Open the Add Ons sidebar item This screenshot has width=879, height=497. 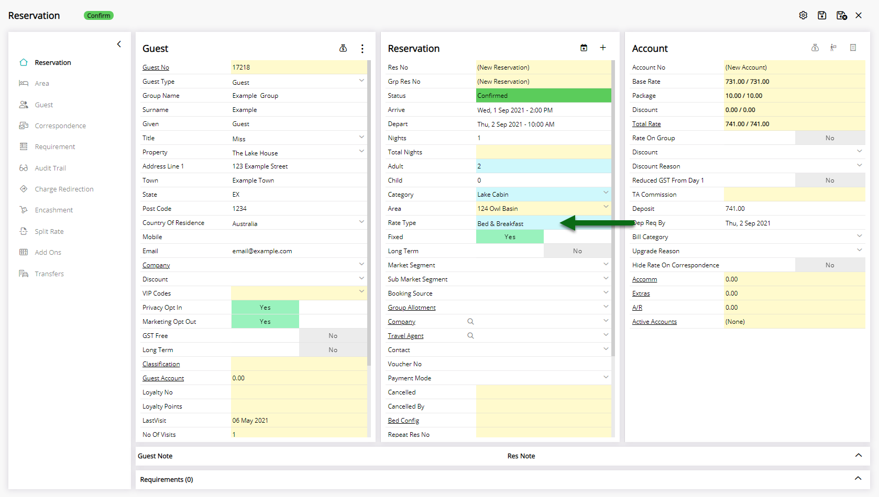pos(48,252)
